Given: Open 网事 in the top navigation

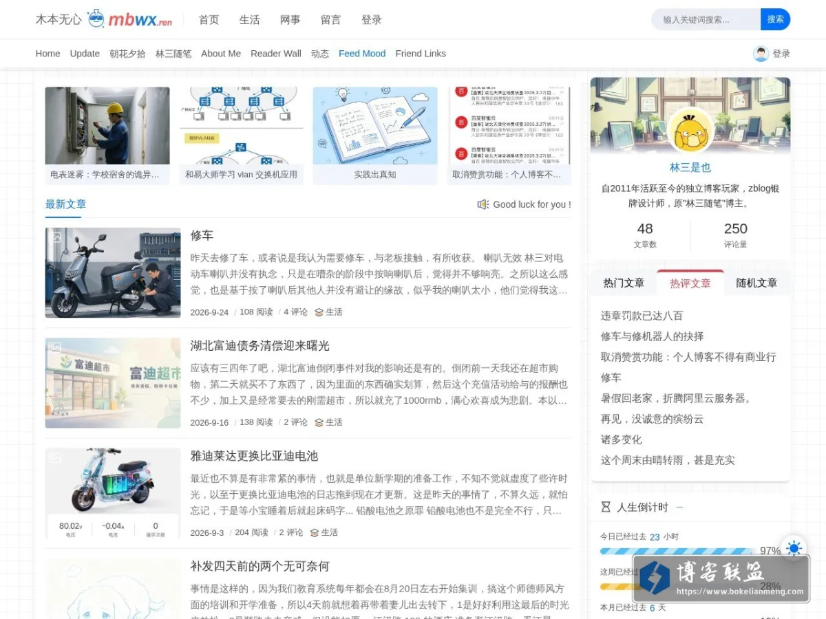Looking at the screenshot, I should point(290,20).
